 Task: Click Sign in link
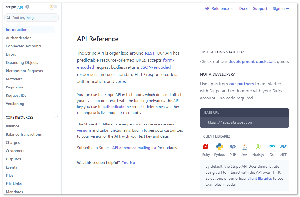click(281, 8)
